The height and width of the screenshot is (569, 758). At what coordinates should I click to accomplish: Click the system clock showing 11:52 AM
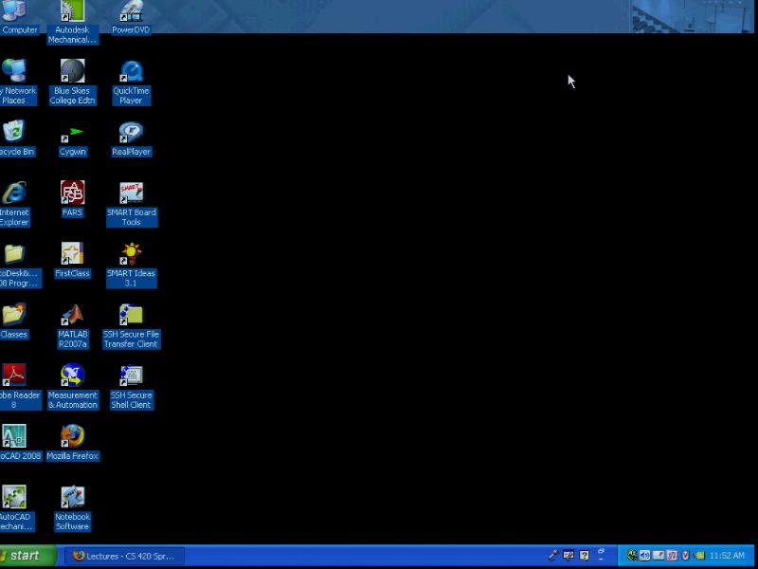click(x=727, y=556)
